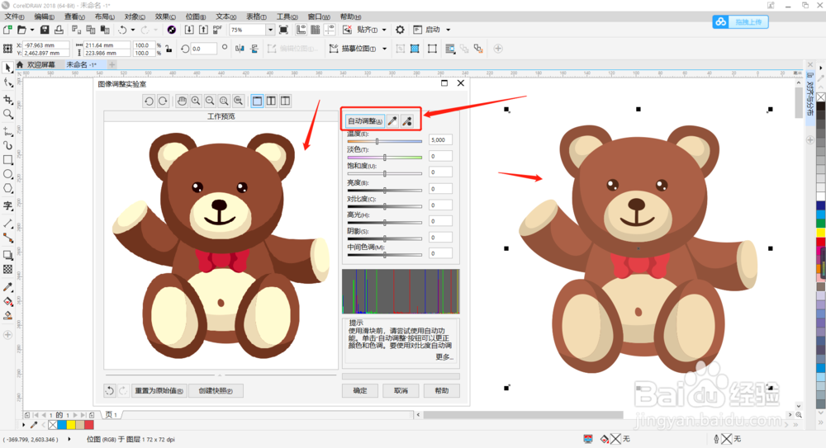Rotate image clockwise in adjustment lab

163,101
